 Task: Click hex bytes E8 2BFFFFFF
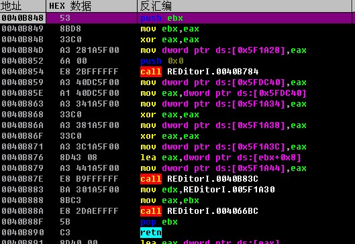click(x=89, y=72)
